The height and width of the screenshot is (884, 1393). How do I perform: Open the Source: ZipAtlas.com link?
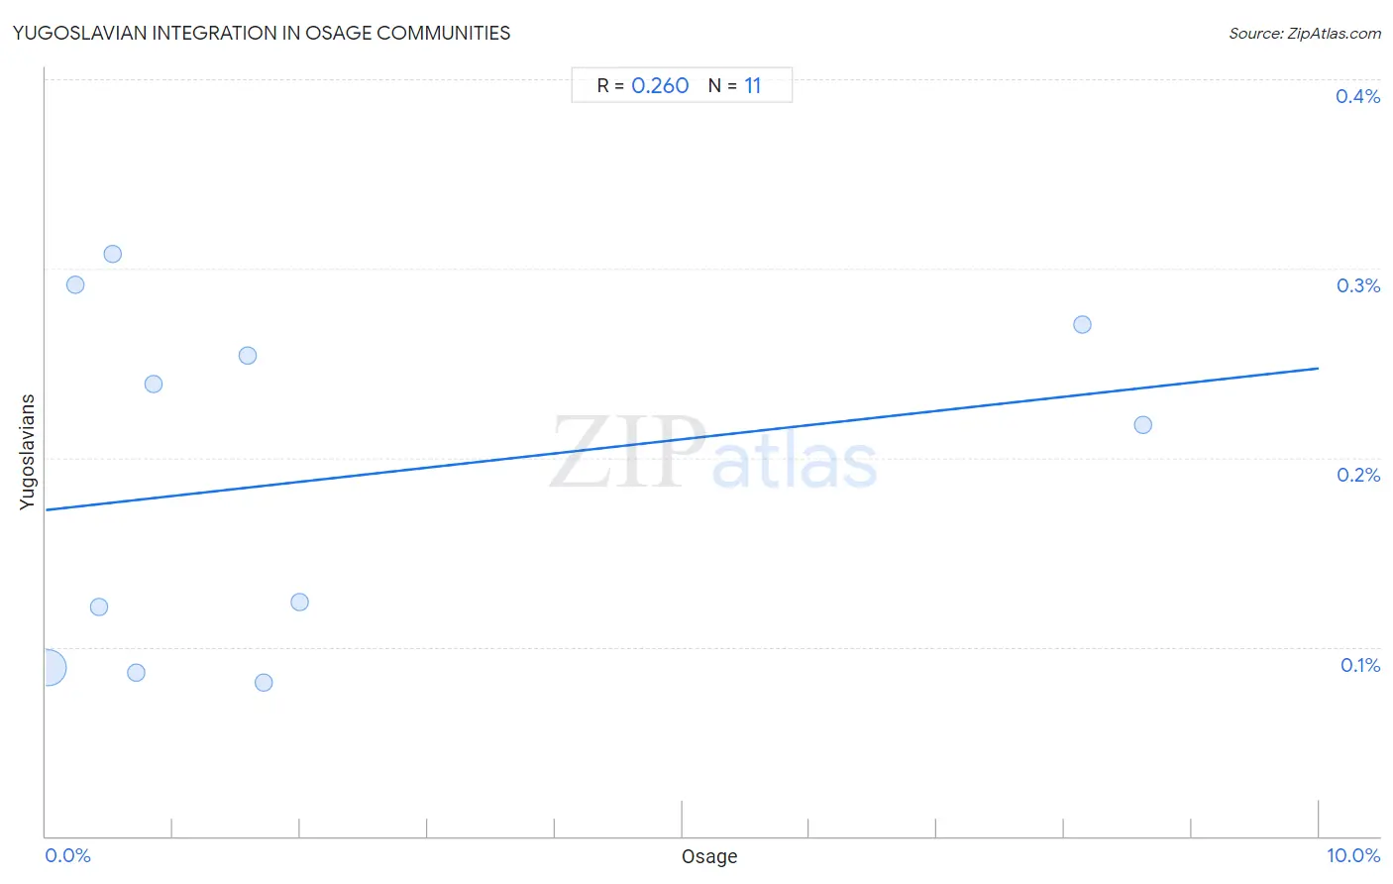tap(1305, 34)
